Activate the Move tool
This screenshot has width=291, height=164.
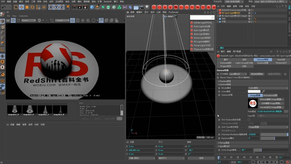[22, 7]
